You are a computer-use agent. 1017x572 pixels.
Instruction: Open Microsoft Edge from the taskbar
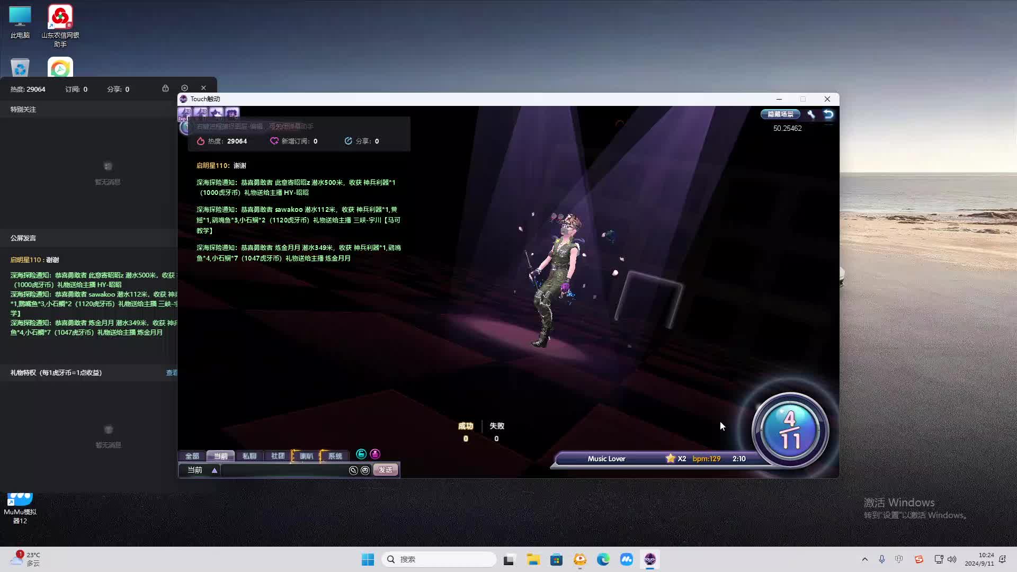pyautogui.click(x=603, y=559)
